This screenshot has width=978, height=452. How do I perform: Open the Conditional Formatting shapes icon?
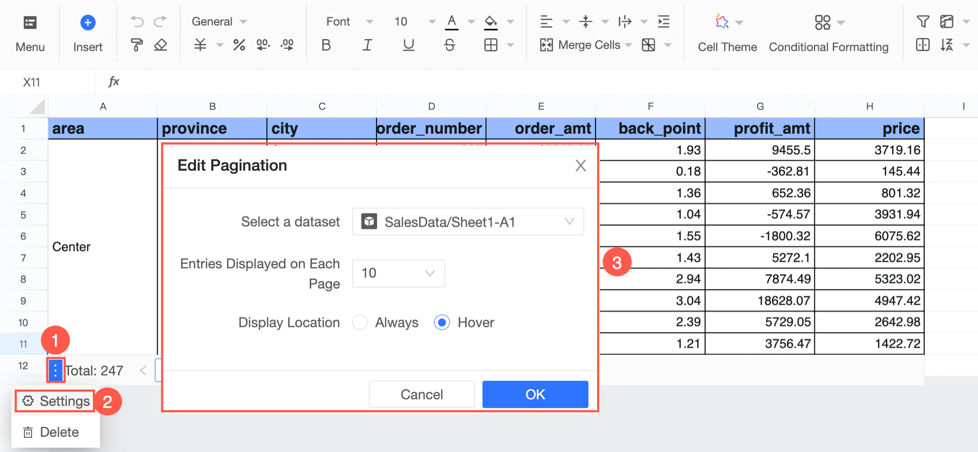click(823, 22)
